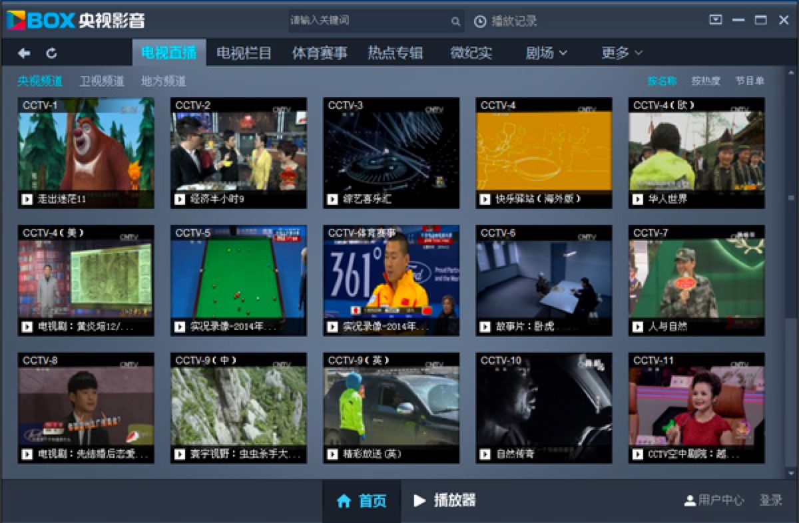
Task: Switch to 播放器 player tab
Action: tap(445, 500)
